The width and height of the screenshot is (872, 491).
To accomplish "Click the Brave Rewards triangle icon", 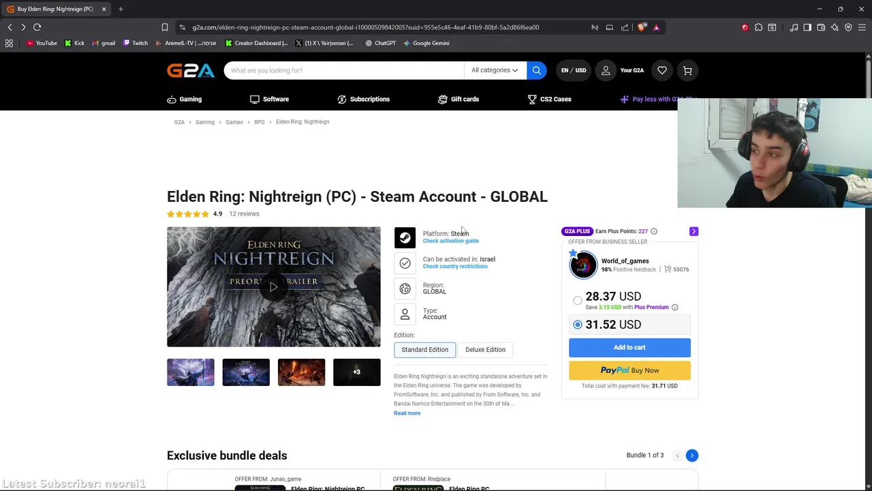I will (656, 27).
